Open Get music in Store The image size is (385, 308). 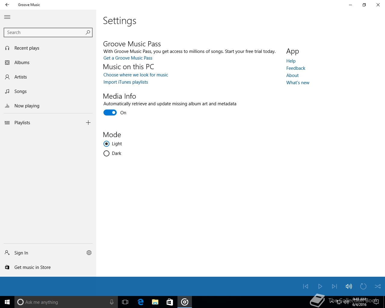point(48,267)
